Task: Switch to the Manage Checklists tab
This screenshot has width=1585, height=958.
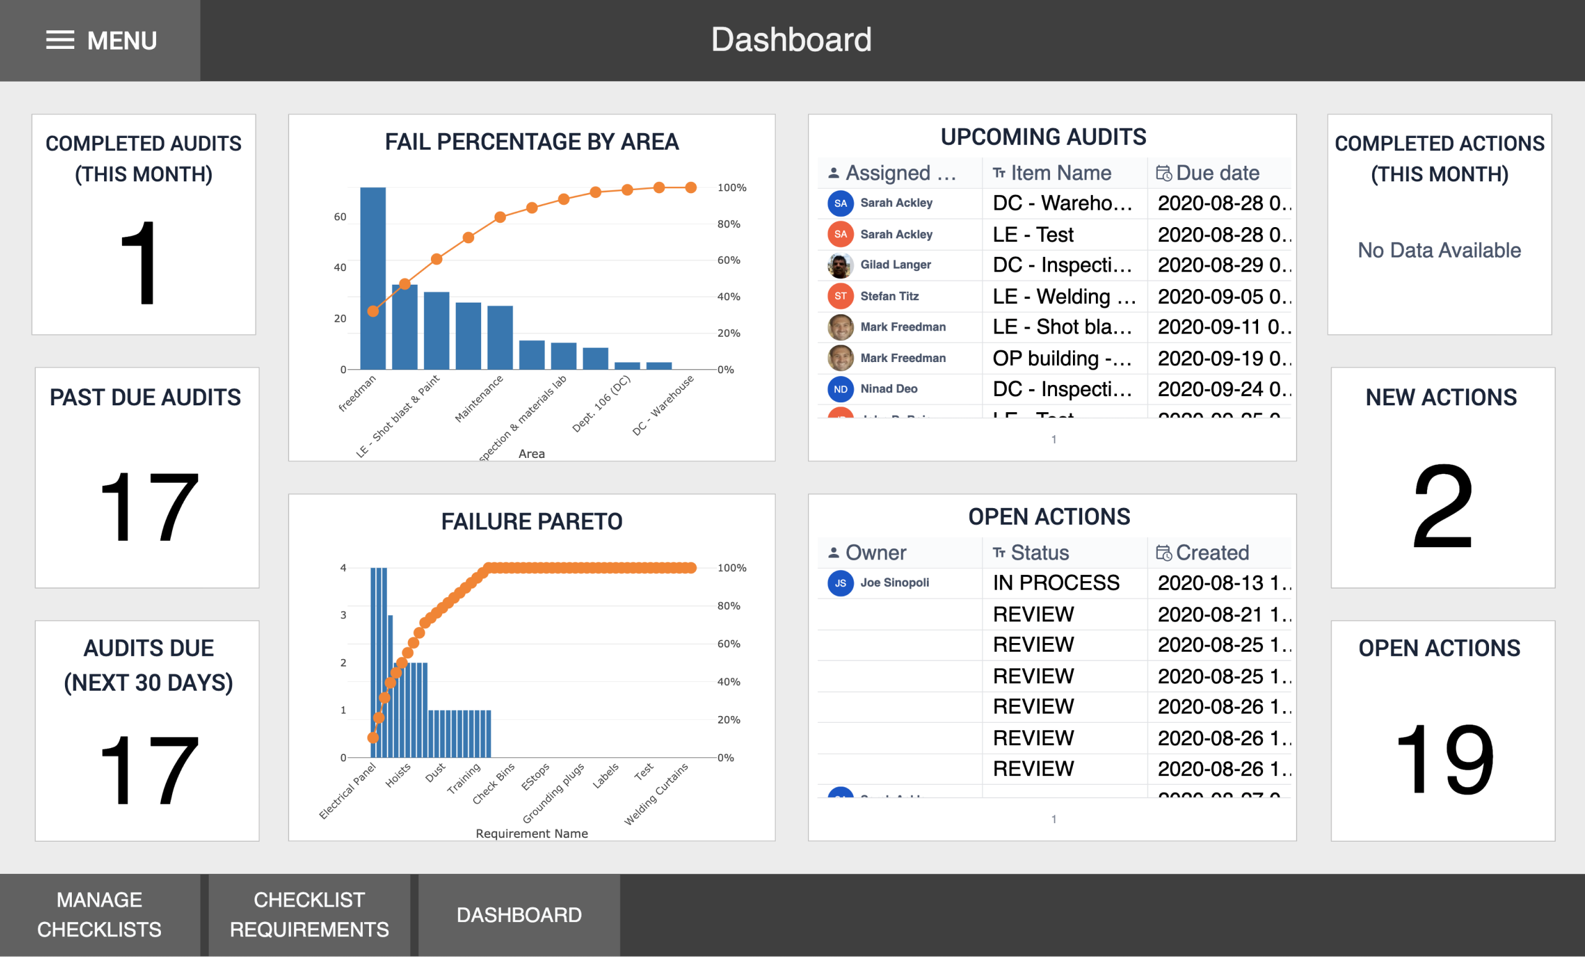Action: point(99,914)
